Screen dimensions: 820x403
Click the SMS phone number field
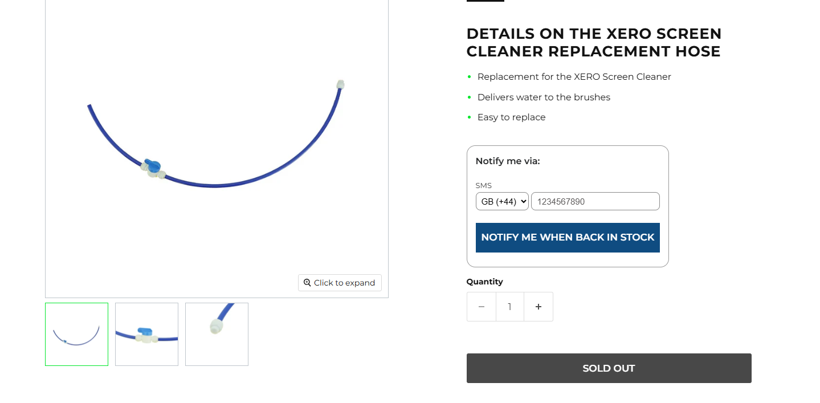pos(595,201)
